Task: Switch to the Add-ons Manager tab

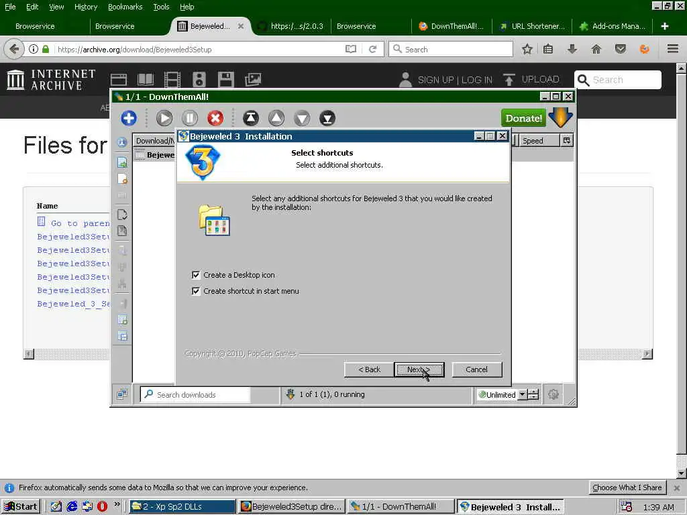Action: click(x=613, y=26)
